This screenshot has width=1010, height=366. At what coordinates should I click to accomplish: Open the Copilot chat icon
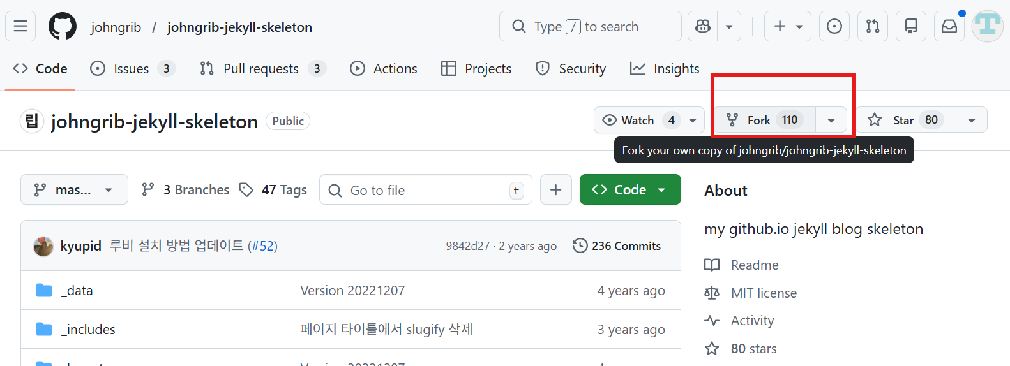(703, 26)
